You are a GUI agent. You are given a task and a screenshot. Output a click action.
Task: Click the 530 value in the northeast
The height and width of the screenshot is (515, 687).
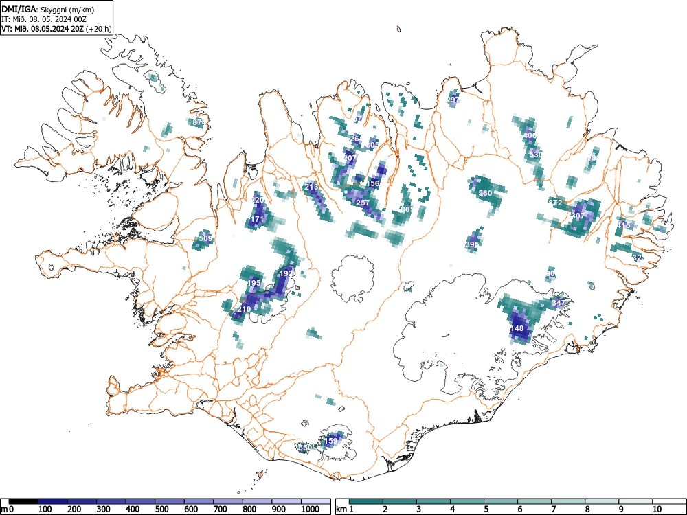point(537,154)
